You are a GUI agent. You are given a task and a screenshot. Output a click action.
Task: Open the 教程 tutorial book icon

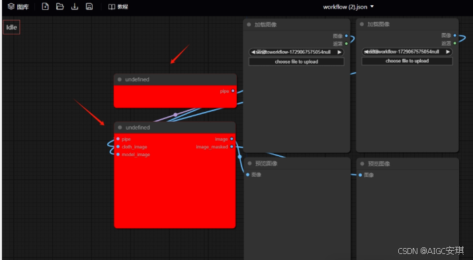pyautogui.click(x=112, y=7)
